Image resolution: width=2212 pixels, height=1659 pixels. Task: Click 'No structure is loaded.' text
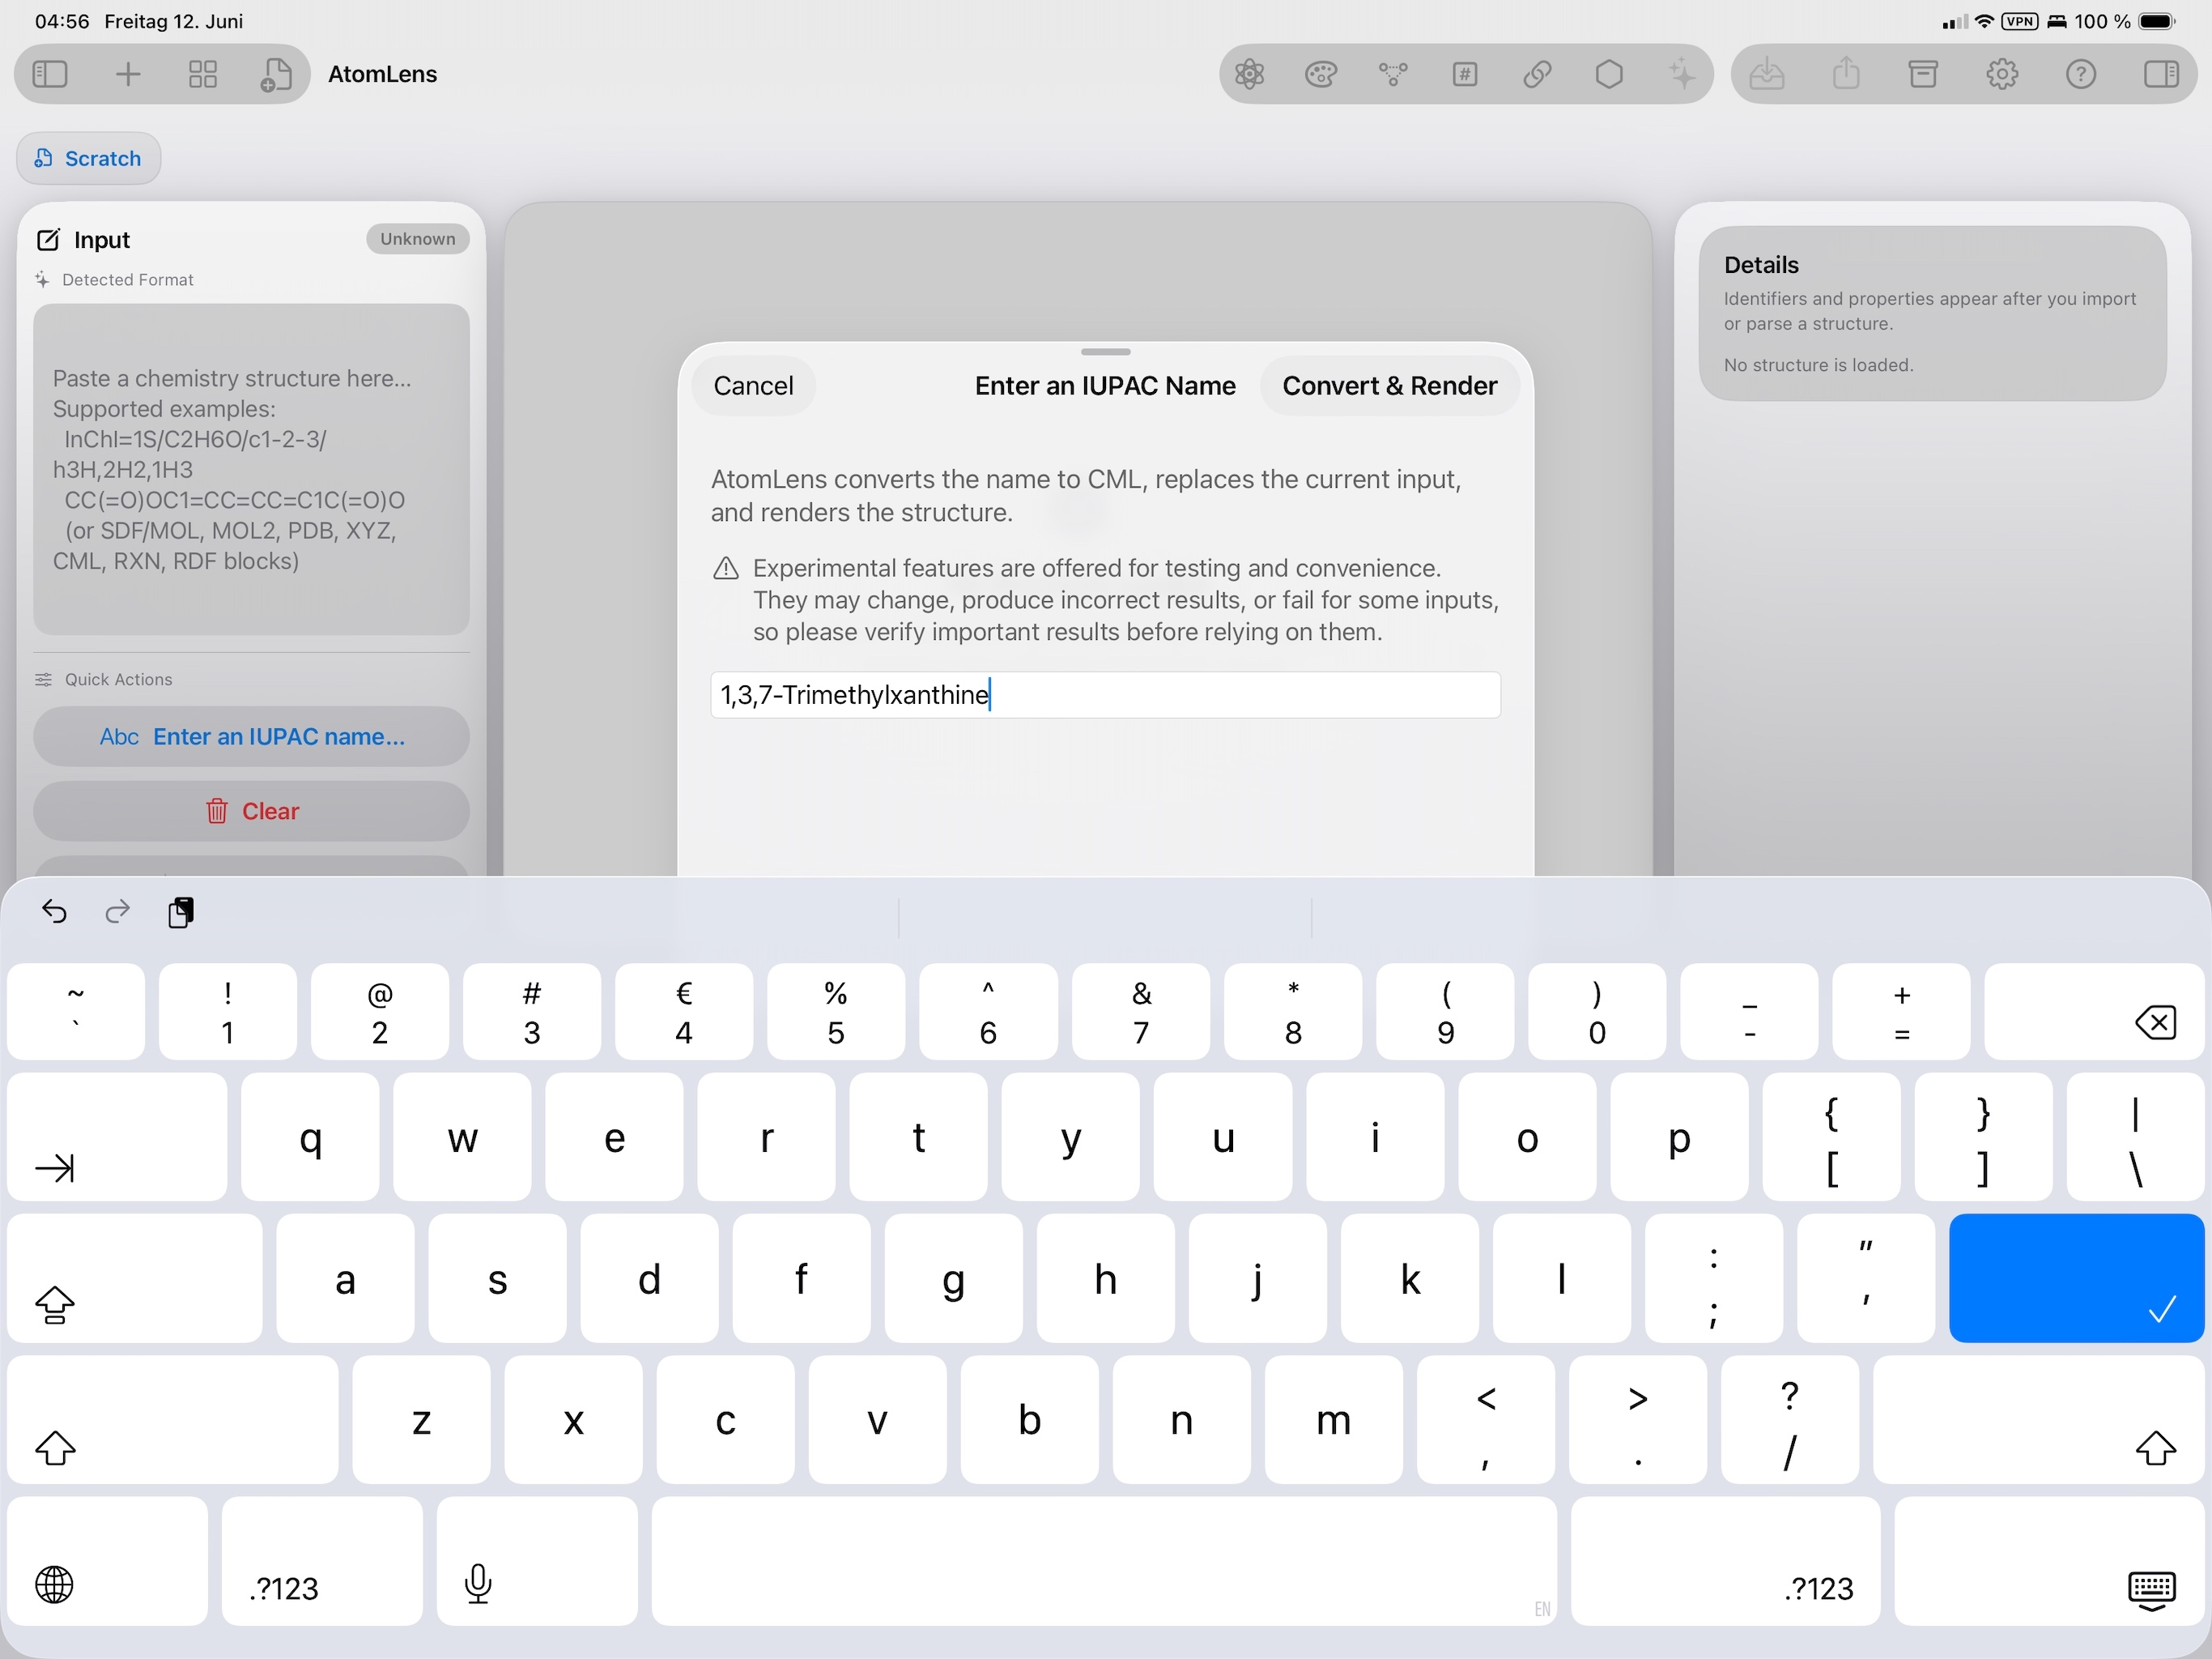click(x=1818, y=365)
